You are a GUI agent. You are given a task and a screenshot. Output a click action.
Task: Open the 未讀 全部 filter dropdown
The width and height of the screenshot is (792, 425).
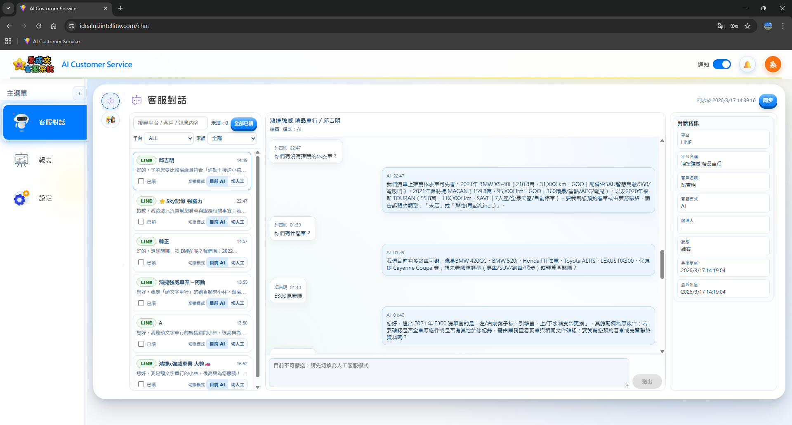coord(232,138)
